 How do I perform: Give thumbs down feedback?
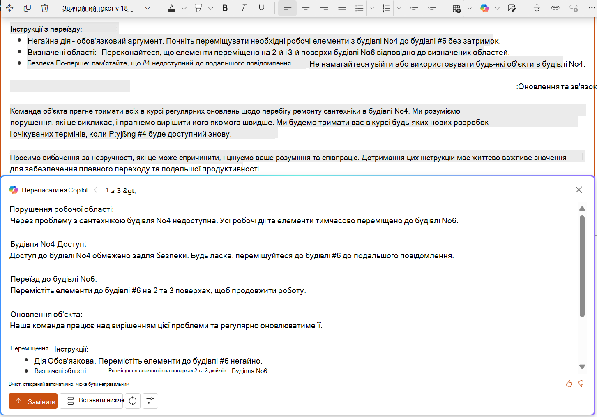click(x=581, y=384)
